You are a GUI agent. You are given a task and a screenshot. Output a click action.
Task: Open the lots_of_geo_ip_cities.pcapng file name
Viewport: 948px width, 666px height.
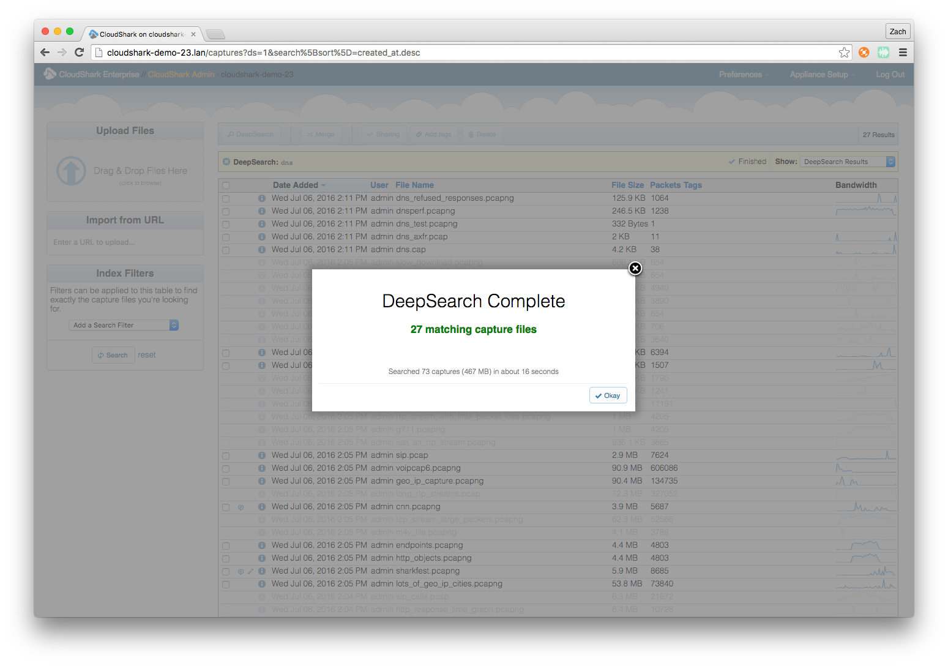pos(449,584)
